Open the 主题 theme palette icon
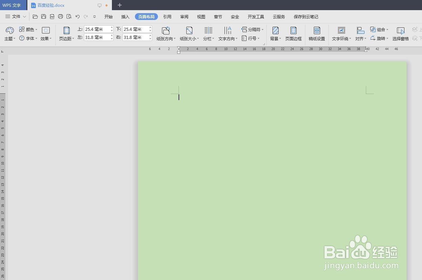 coord(10,30)
